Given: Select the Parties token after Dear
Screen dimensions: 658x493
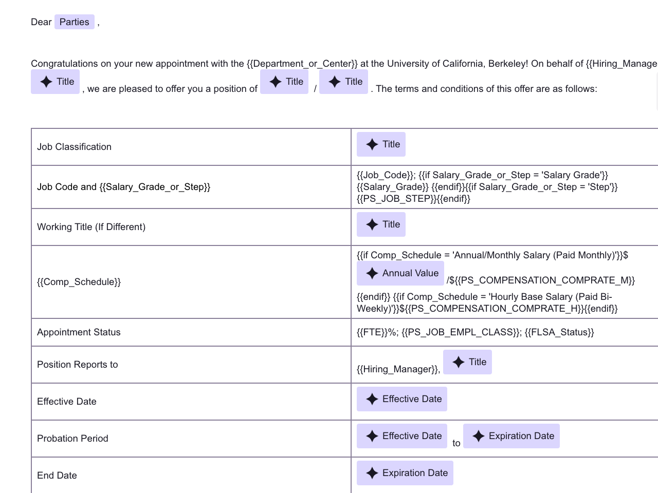Looking at the screenshot, I should [x=74, y=22].
